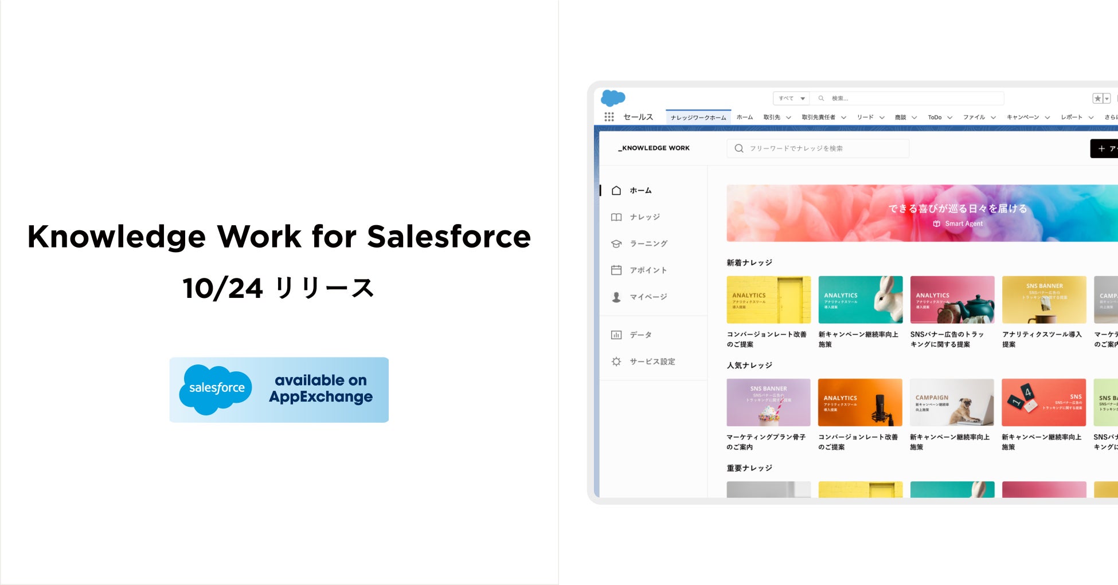Open アポイント calendar icon

coord(616,270)
